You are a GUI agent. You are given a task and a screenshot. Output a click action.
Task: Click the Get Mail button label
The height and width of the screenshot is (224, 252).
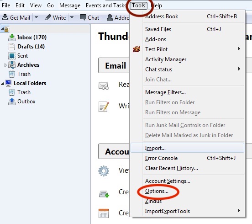[20, 17]
